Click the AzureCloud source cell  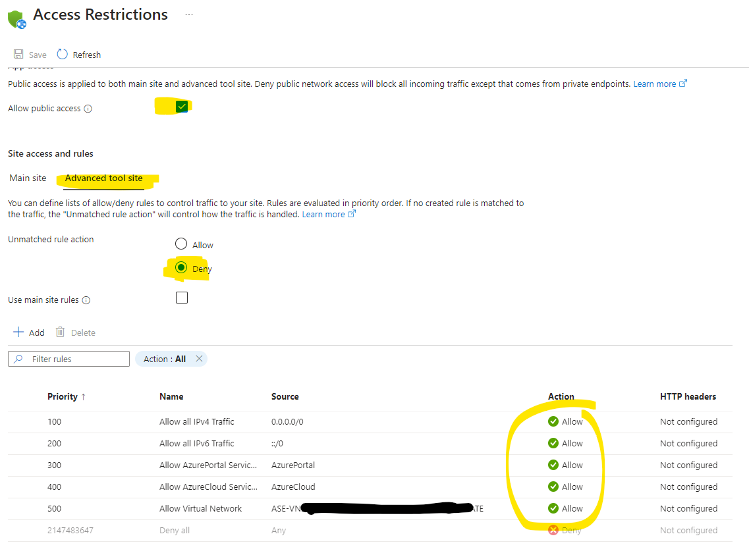(x=293, y=487)
